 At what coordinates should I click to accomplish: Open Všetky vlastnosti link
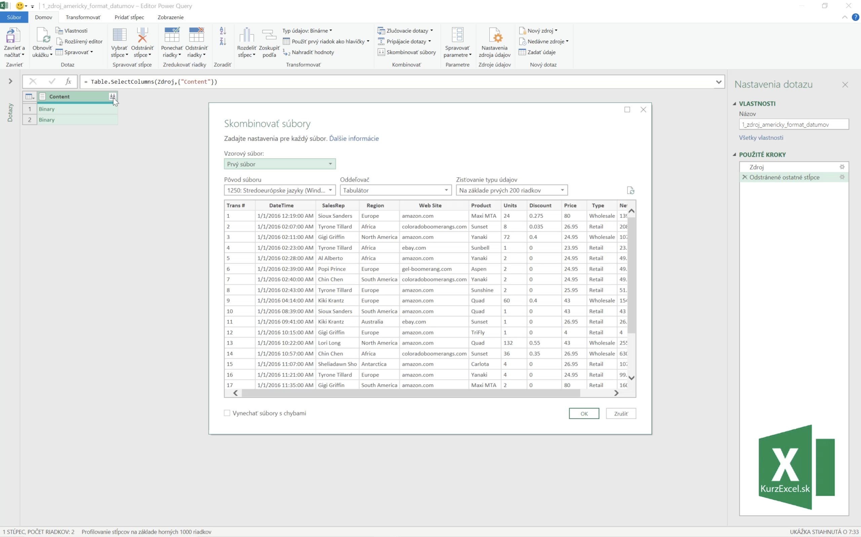point(761,138)
